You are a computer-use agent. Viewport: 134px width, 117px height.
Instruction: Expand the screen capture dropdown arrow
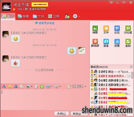point(51,86)
